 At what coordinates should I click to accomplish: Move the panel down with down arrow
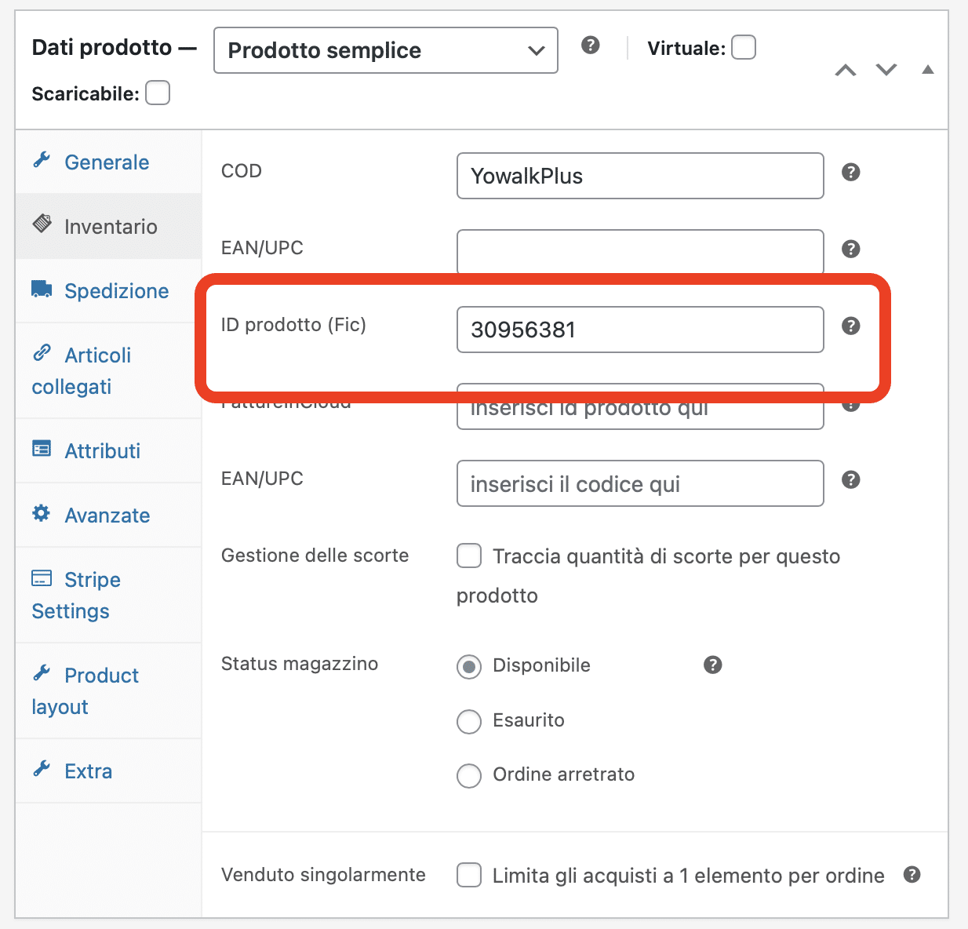(886, 71)
